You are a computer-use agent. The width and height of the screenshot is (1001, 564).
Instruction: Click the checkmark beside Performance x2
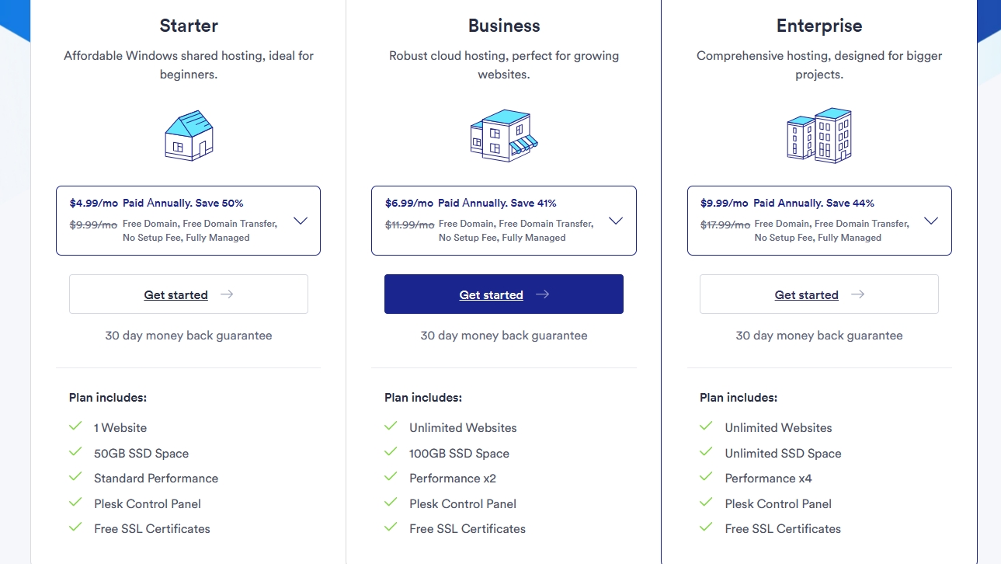pyautogui.click(x=391, y=477)
